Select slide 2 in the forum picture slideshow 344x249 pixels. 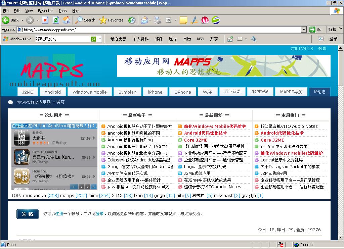point(81,187)
